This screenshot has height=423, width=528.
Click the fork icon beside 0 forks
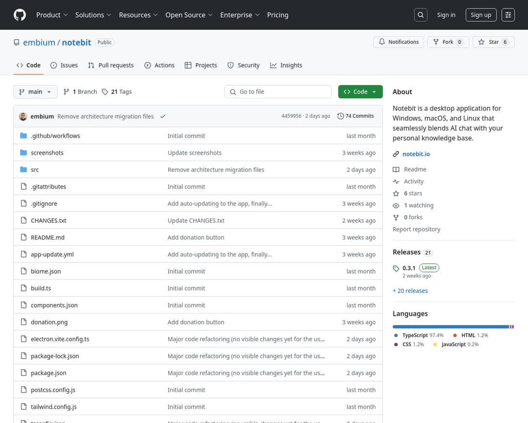click(396, 217)
